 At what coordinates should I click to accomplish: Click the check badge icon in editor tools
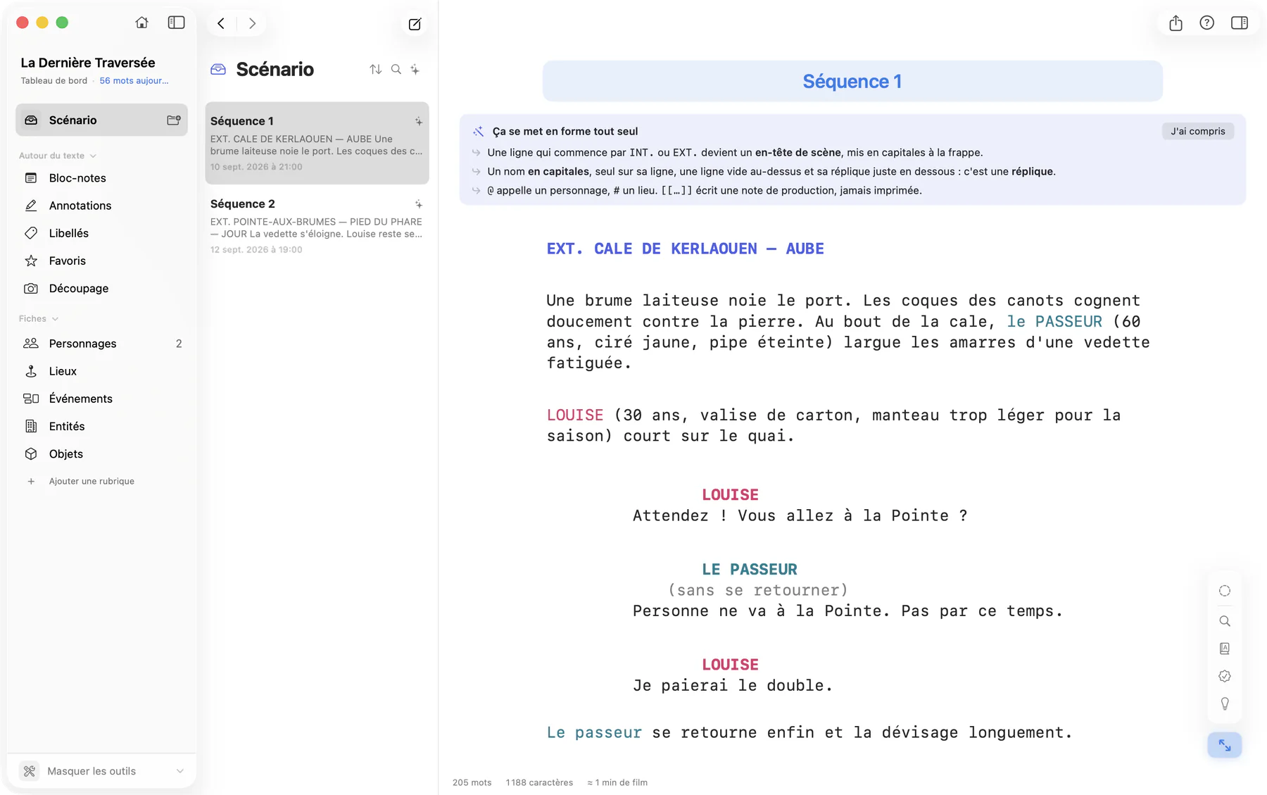pos(1225,676)
